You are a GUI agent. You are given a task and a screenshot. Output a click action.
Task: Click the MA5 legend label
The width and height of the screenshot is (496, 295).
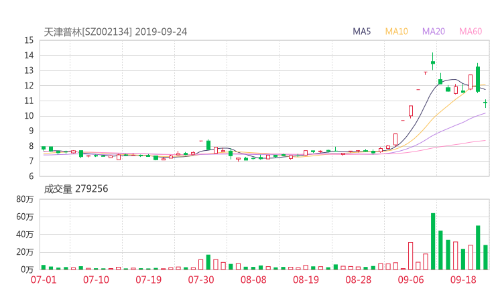pyautogui.click(x=361, y=32)
